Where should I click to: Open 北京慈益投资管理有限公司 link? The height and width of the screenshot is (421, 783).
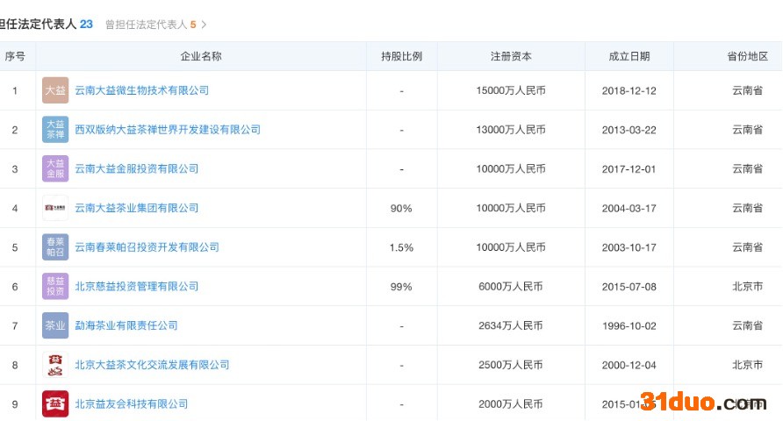pyautogui.click(x=136, y=286)
